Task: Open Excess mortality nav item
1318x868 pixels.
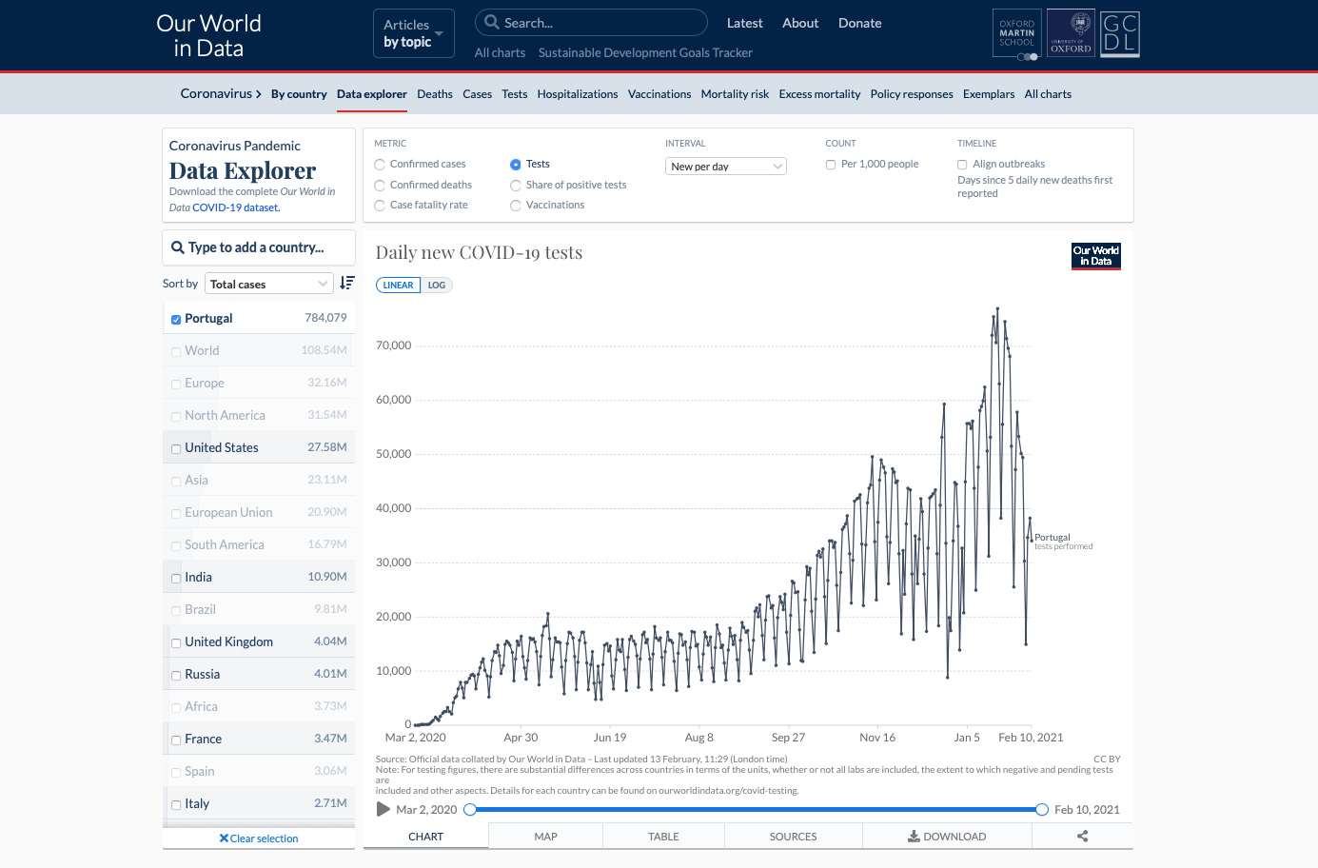Action: 819,94
